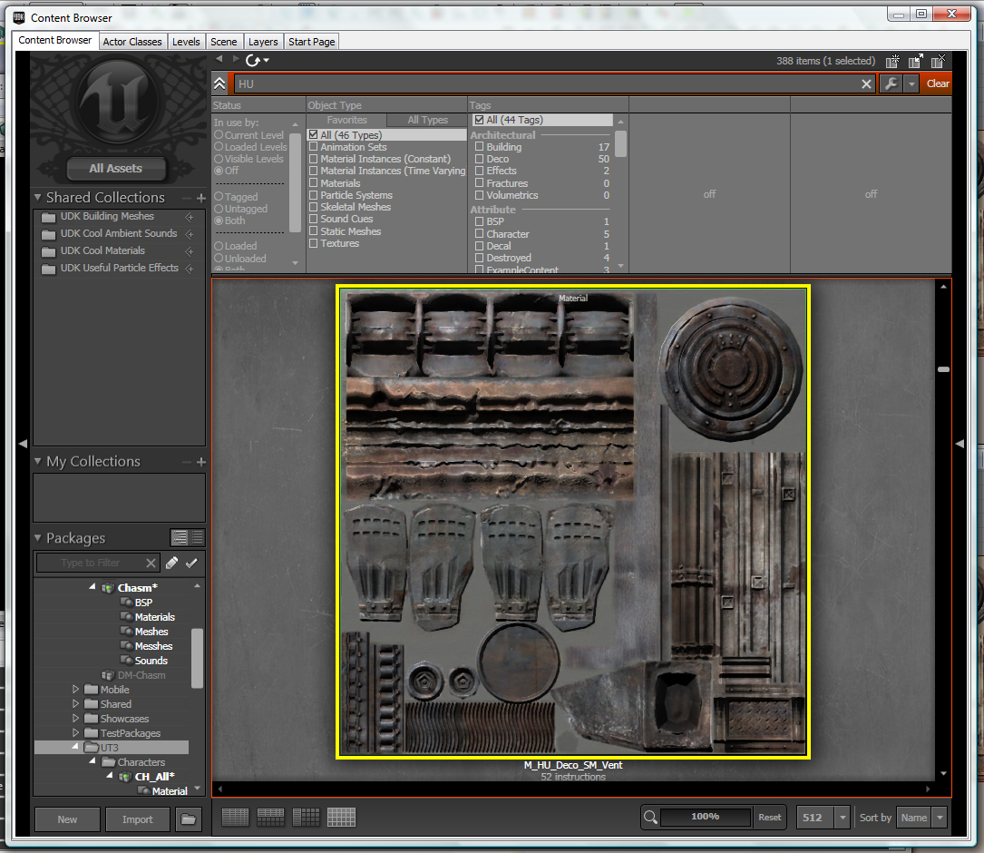Viewport: 984px width, 853px height.
Task: Check the Textures object type
Action: (313, 243)
